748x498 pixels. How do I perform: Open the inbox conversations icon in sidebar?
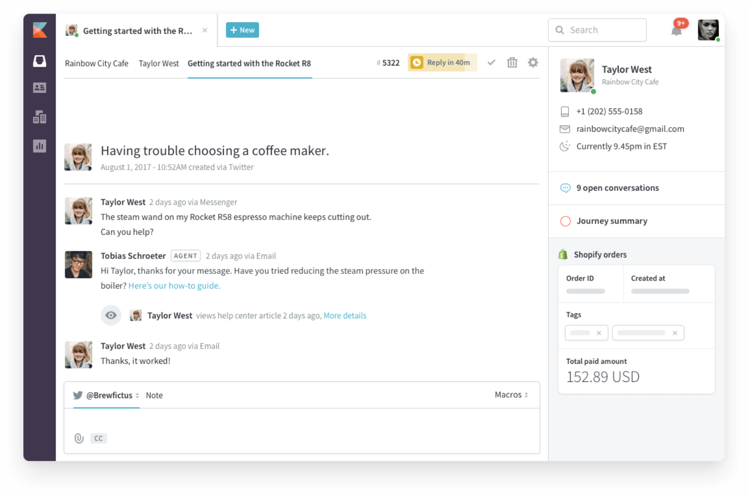pyautogui.click(x=39, y=61)
